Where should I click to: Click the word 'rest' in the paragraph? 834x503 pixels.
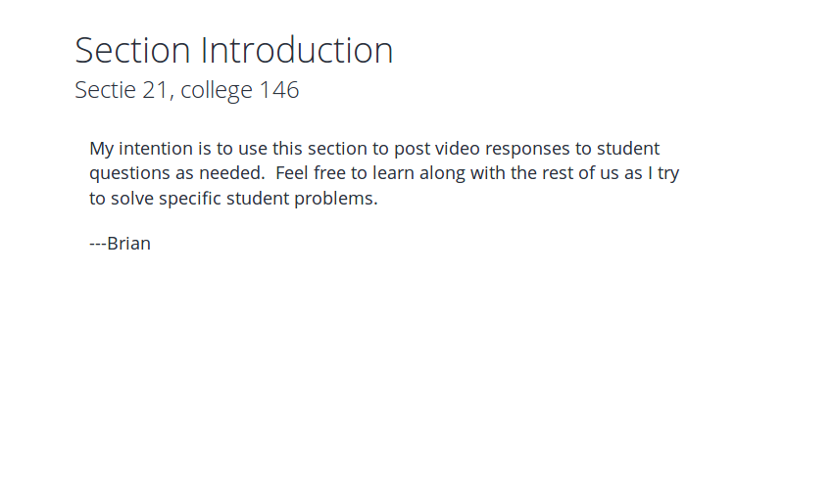coord(558,173)
